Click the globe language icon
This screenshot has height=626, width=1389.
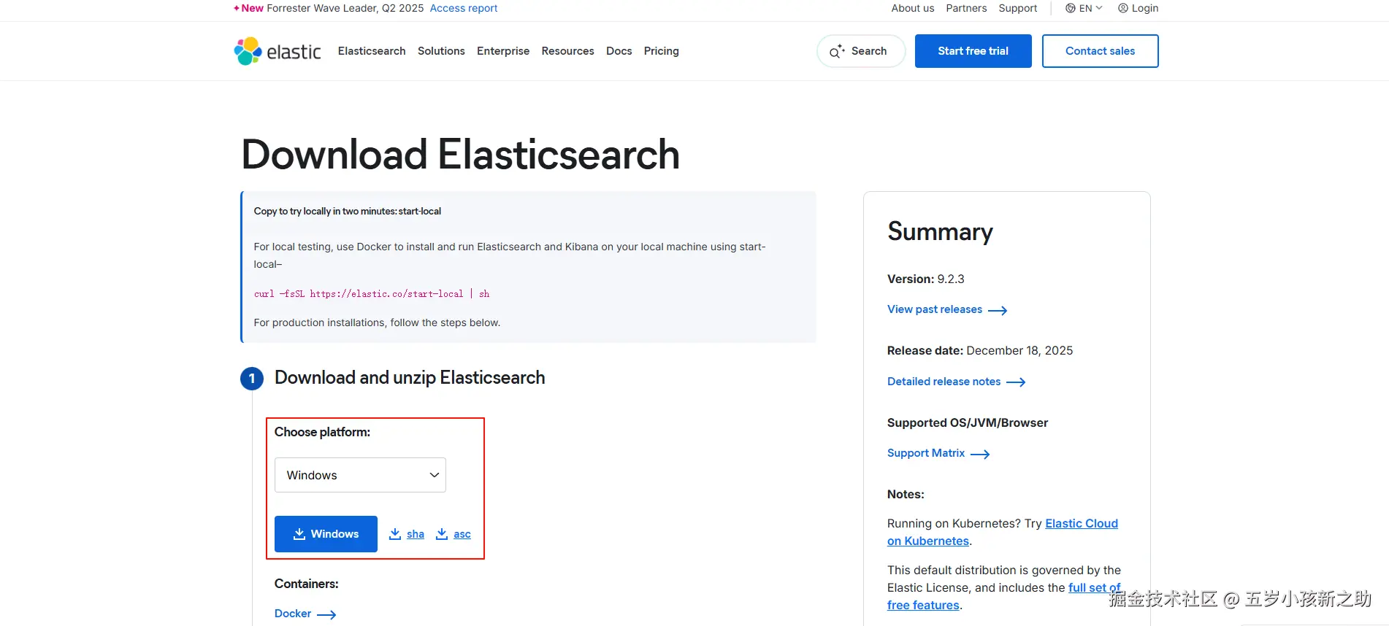[x=1070, y=8]
